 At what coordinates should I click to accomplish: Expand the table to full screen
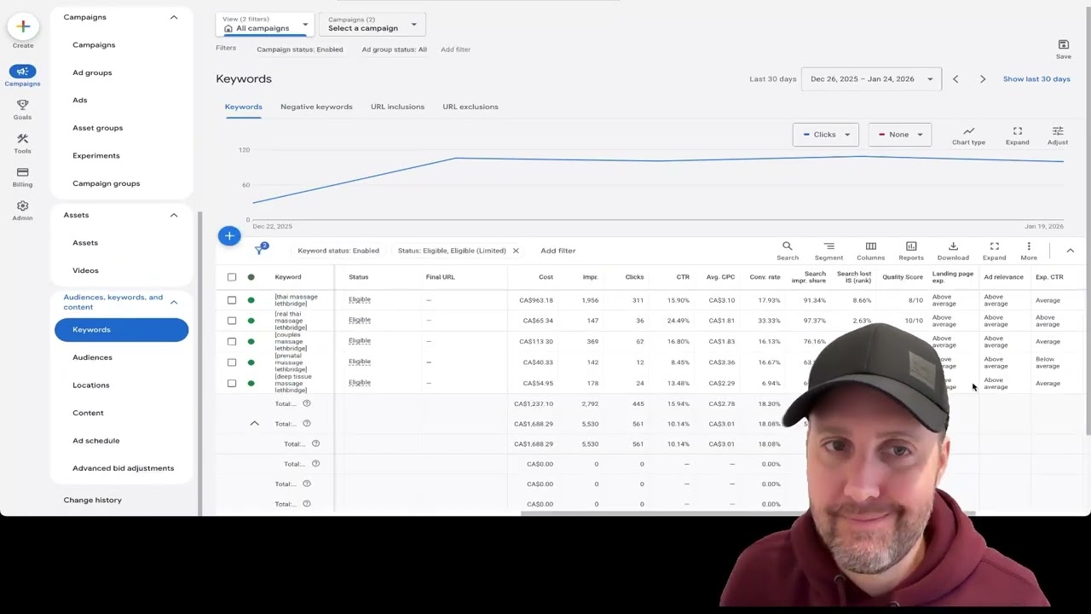coord(994,251)
